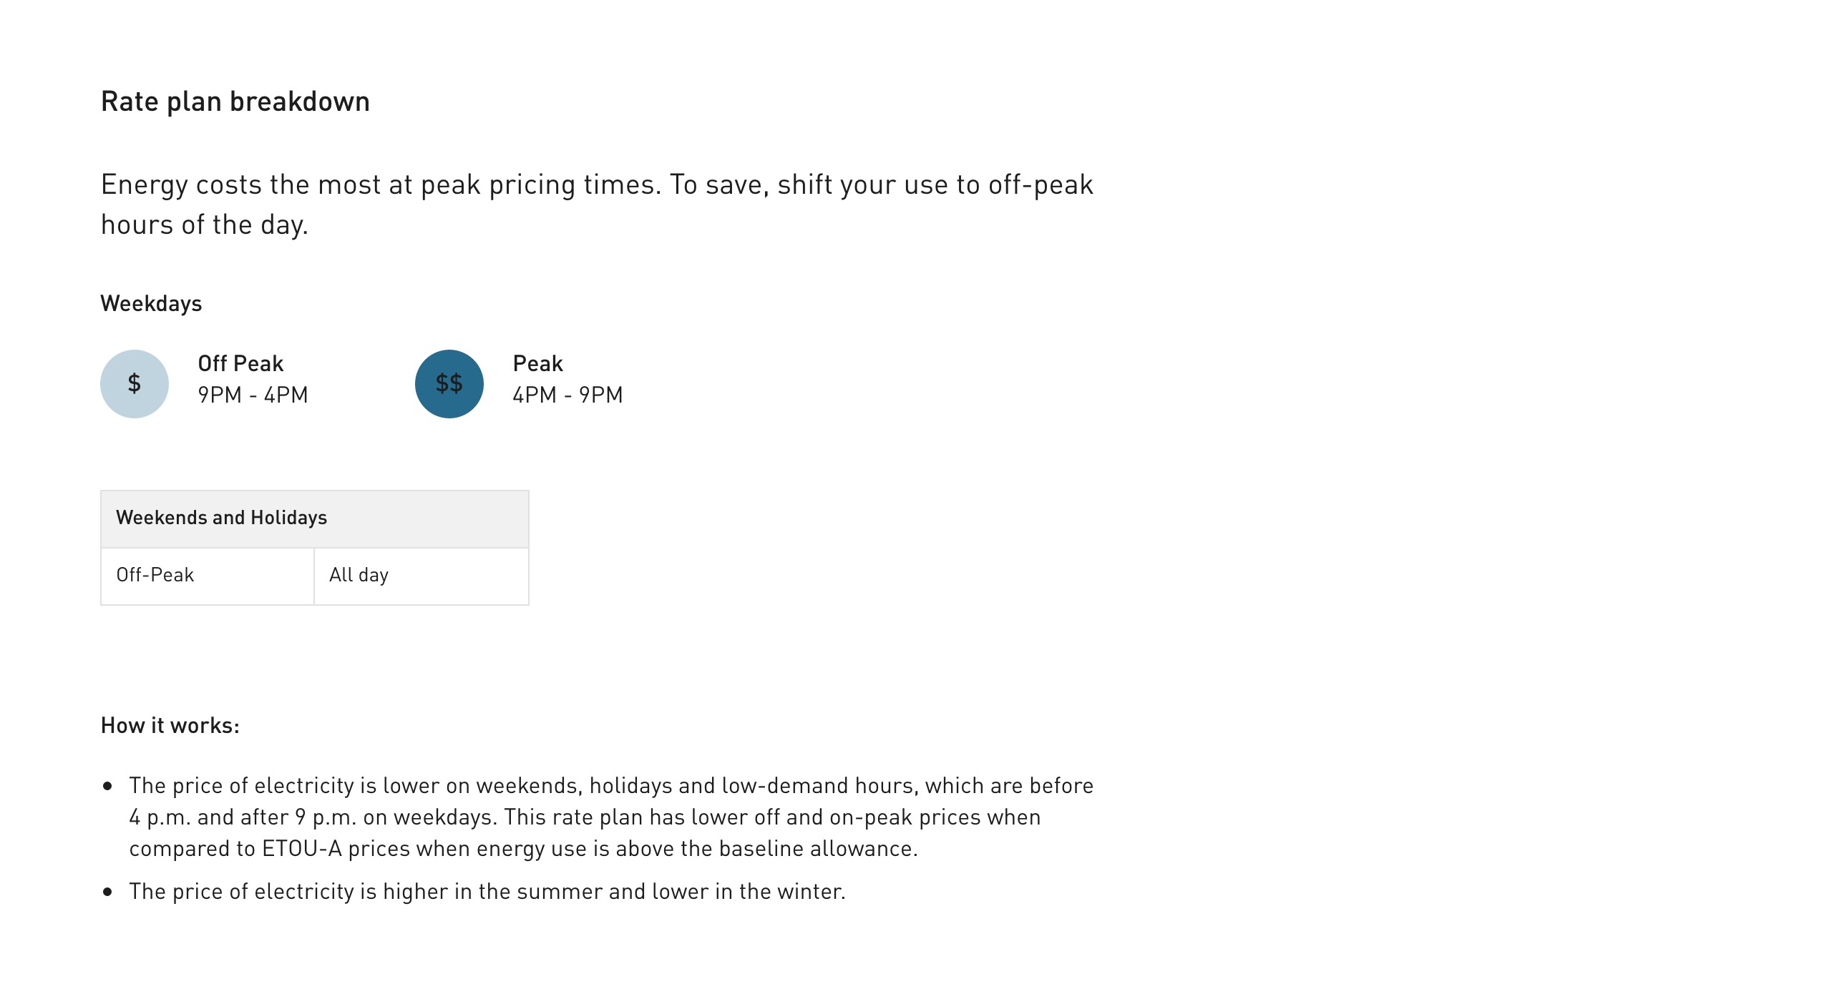This screenshot has height=989, width=1832.
Task: Click the 9PM - 4PM time range
Action: pos(253,395)
